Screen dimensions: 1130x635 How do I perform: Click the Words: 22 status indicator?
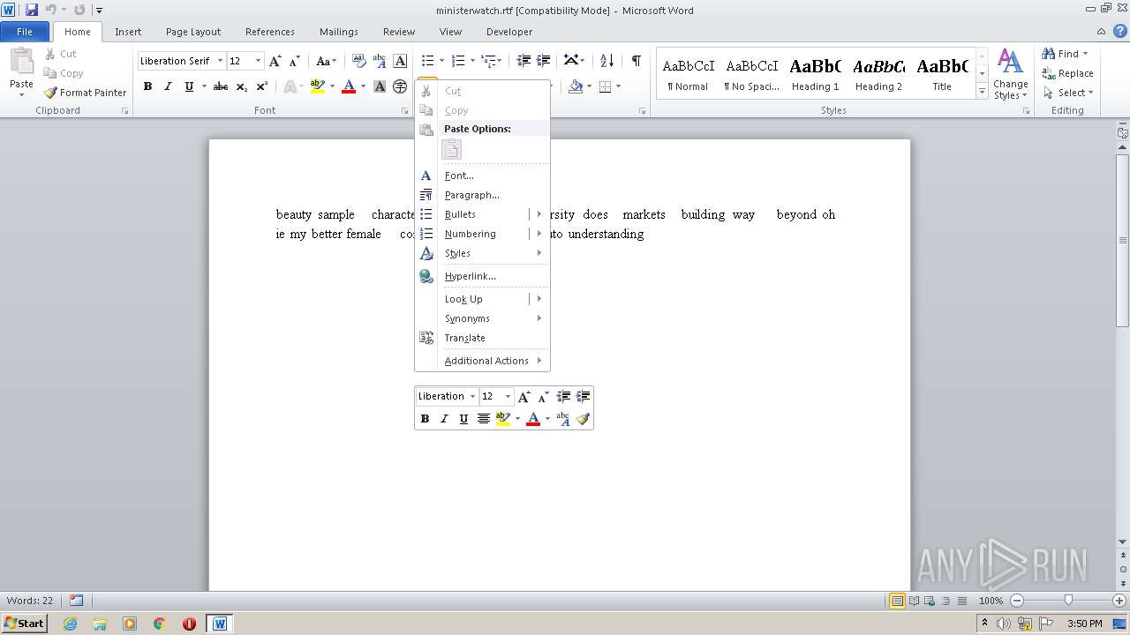point(30,601)
